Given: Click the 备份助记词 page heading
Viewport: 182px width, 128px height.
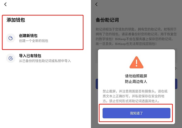Looking at the screenshot, I should click(x=107, y=20).
